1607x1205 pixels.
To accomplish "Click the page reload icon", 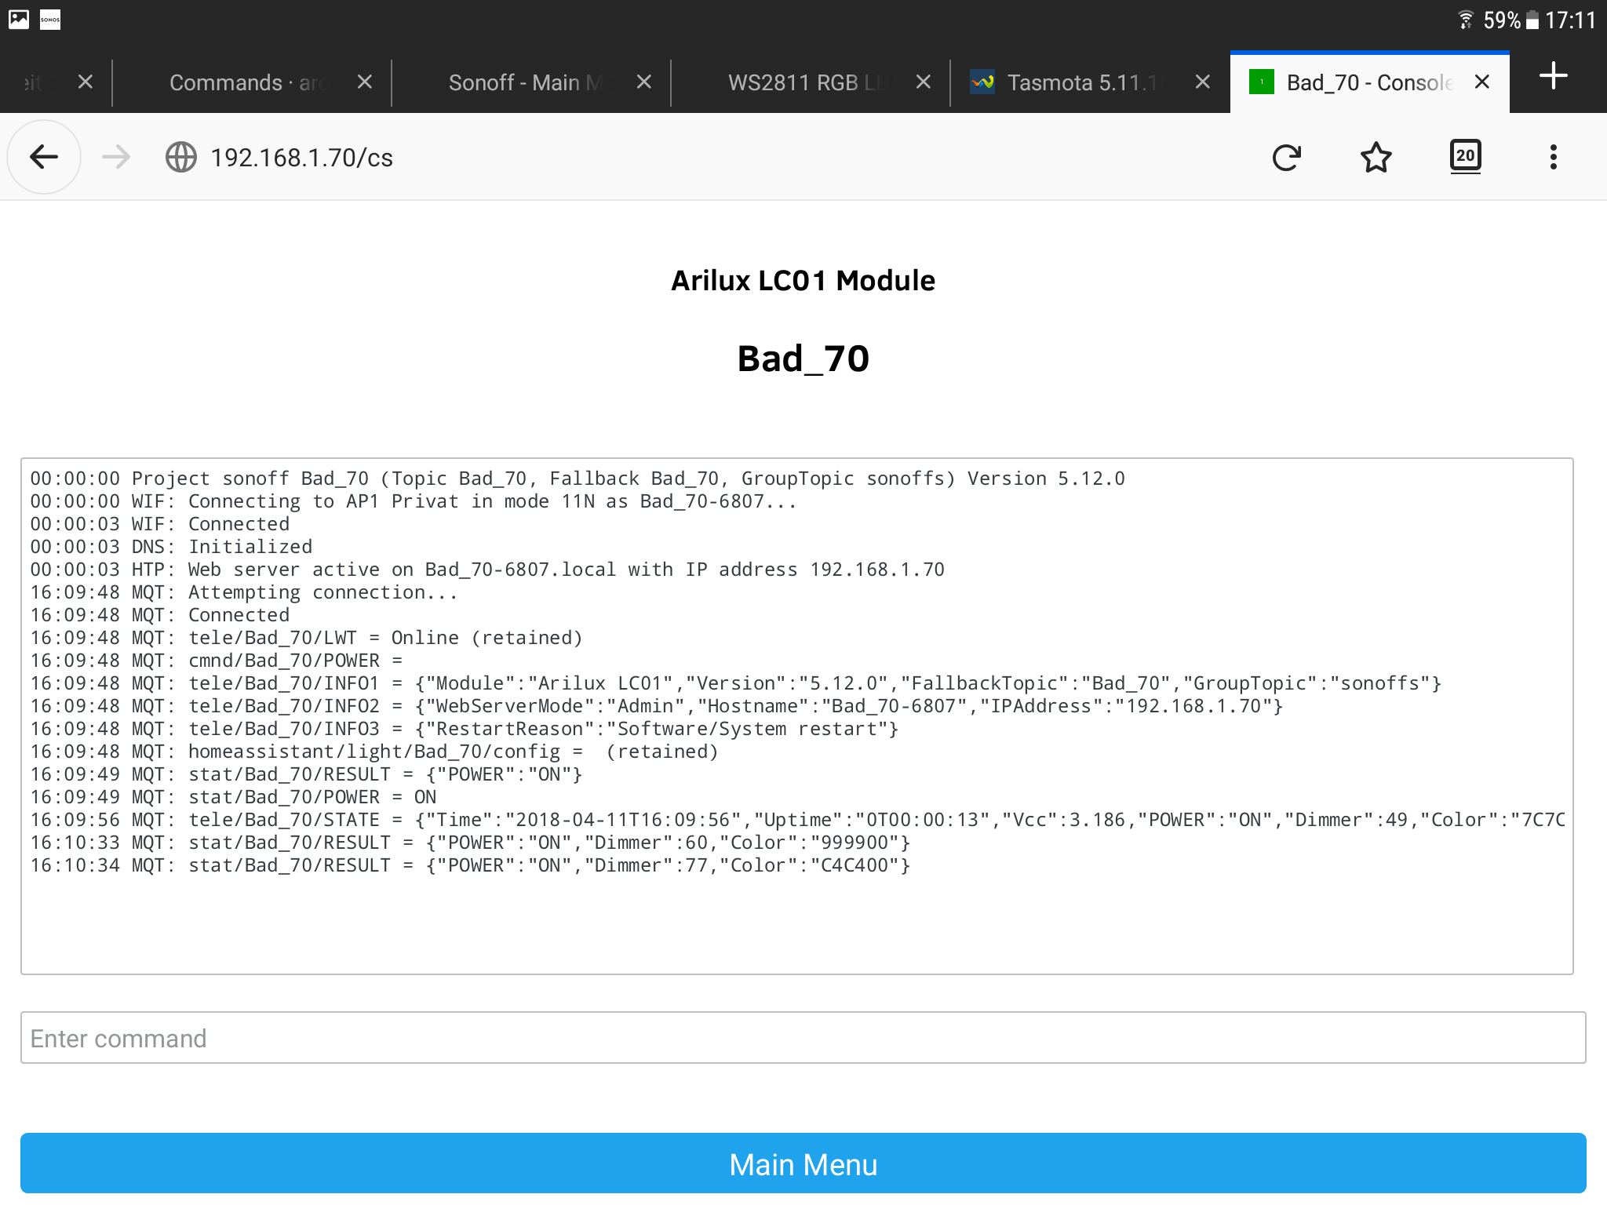I will (x=1288, y=155).
